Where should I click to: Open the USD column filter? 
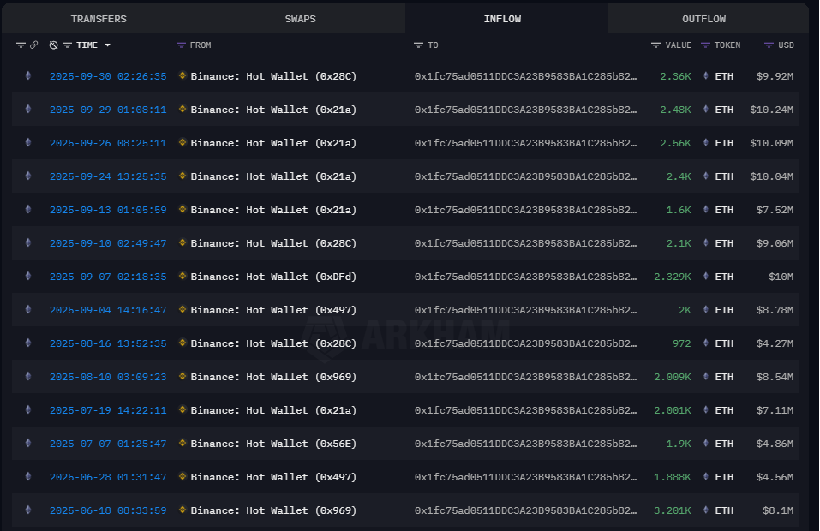[x=769, y=45]
